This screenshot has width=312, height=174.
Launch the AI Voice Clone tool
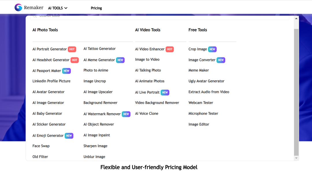[146, 114]
